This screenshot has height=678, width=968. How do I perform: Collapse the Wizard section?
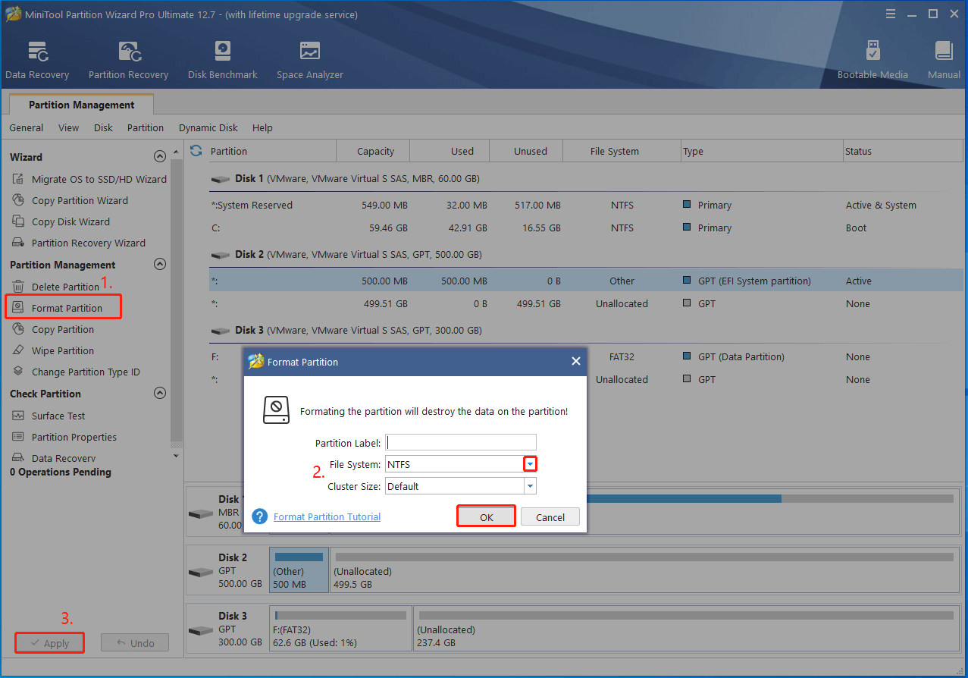159,157
